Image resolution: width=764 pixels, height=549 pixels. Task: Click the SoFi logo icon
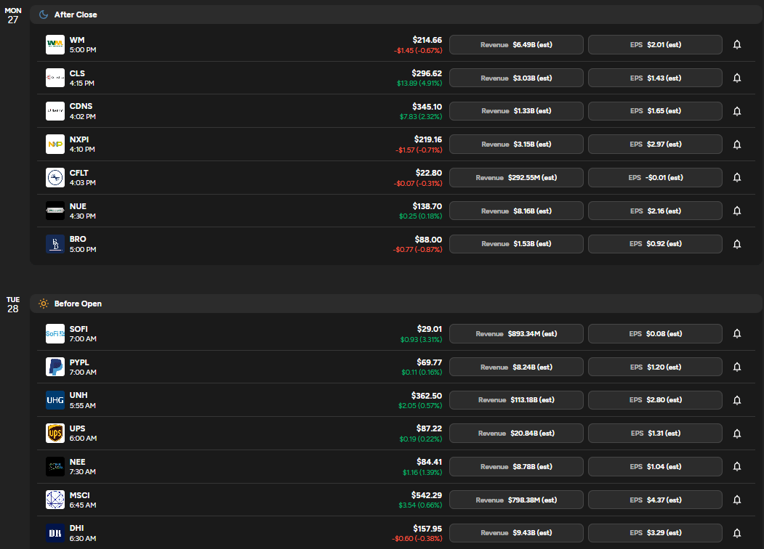55,334
